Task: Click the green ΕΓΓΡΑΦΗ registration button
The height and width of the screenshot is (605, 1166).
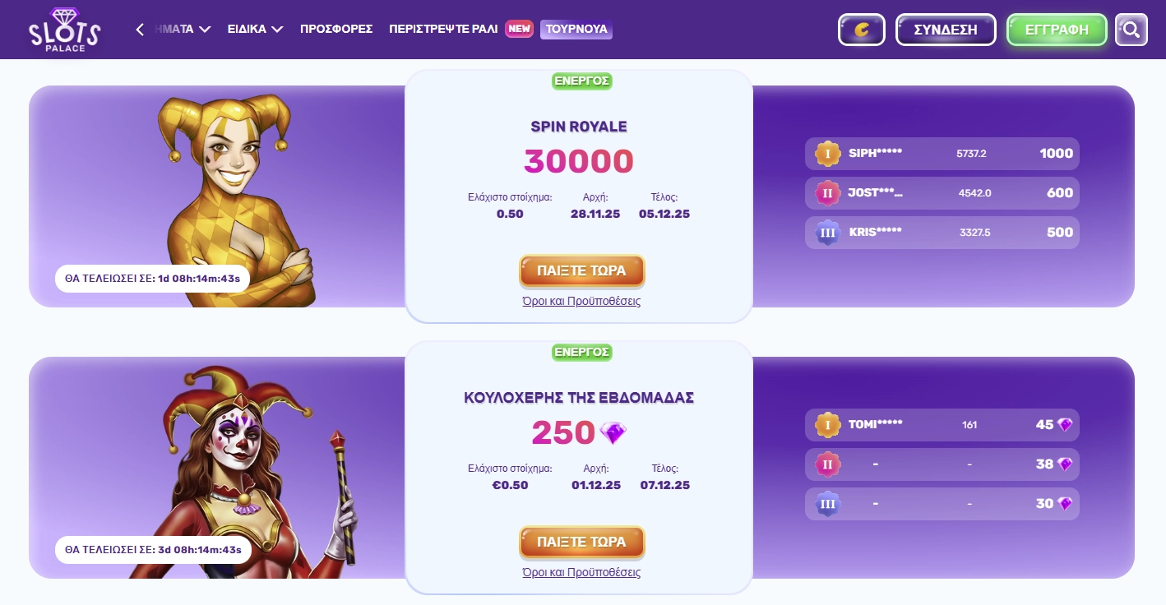Action: pos(1057,30)
